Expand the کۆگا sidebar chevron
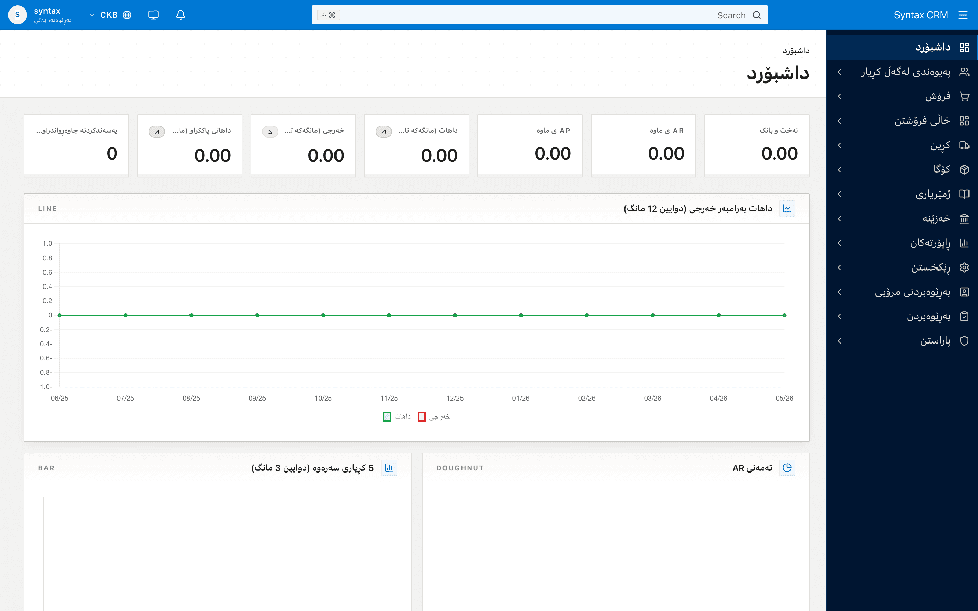The image size is (978, 611). 840,170
